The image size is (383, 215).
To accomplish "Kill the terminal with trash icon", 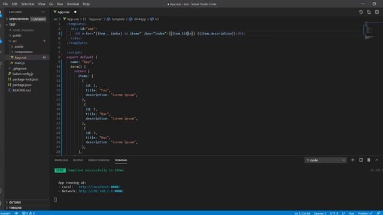I will point(369,160).
